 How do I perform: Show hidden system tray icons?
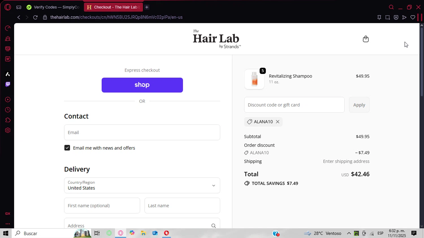pos(349,233)
